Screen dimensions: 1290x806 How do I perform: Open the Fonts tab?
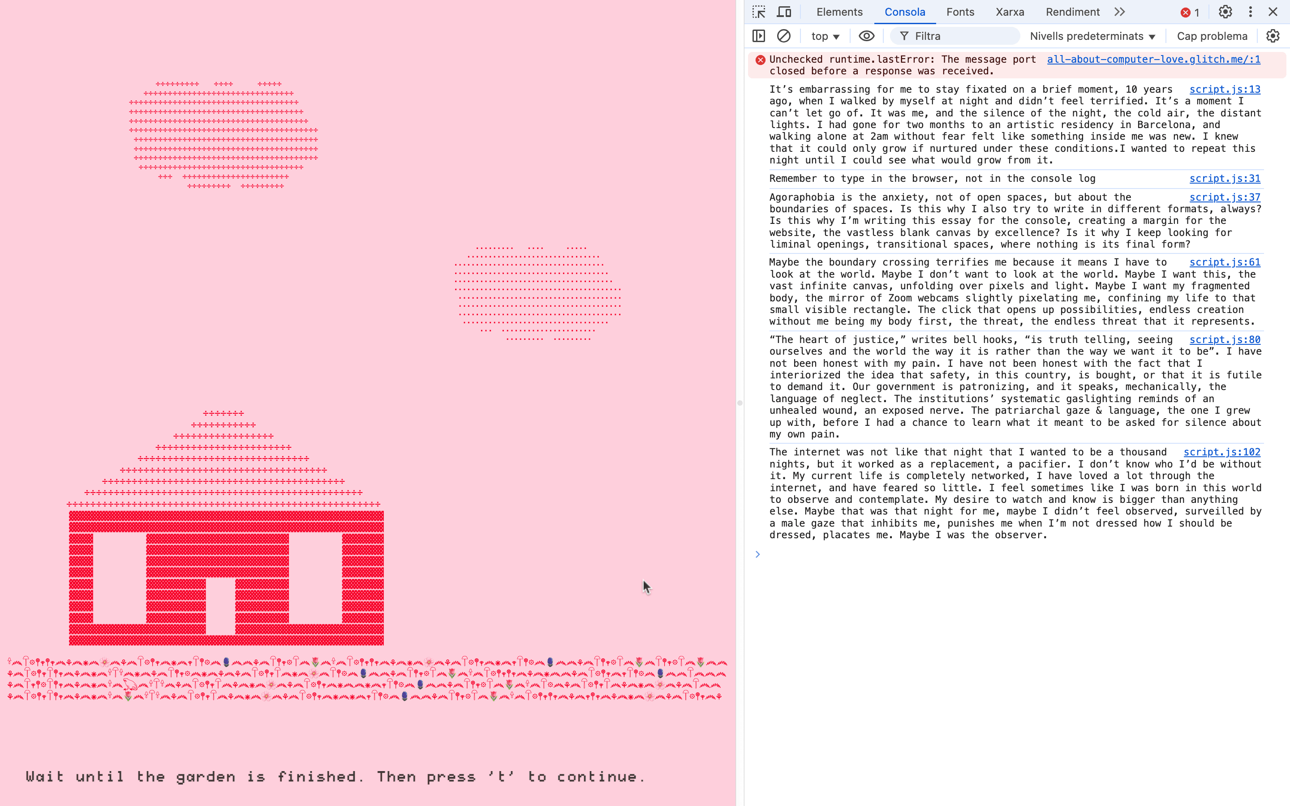point(960,12)
